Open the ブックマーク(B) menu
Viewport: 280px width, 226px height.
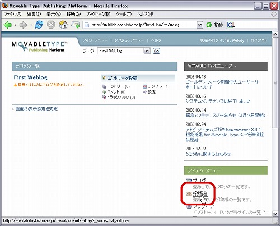tap(98, 14)
